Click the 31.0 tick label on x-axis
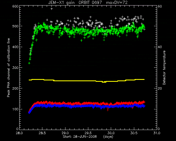Screen dimensions: 176x141 pos(157,133)
